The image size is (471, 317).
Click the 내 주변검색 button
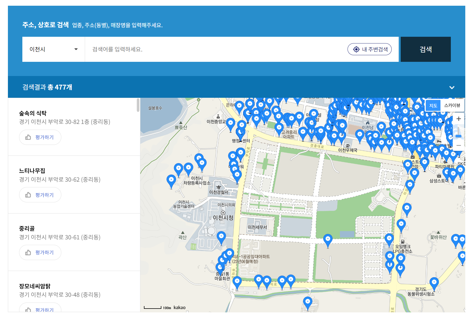click(369, 49)
